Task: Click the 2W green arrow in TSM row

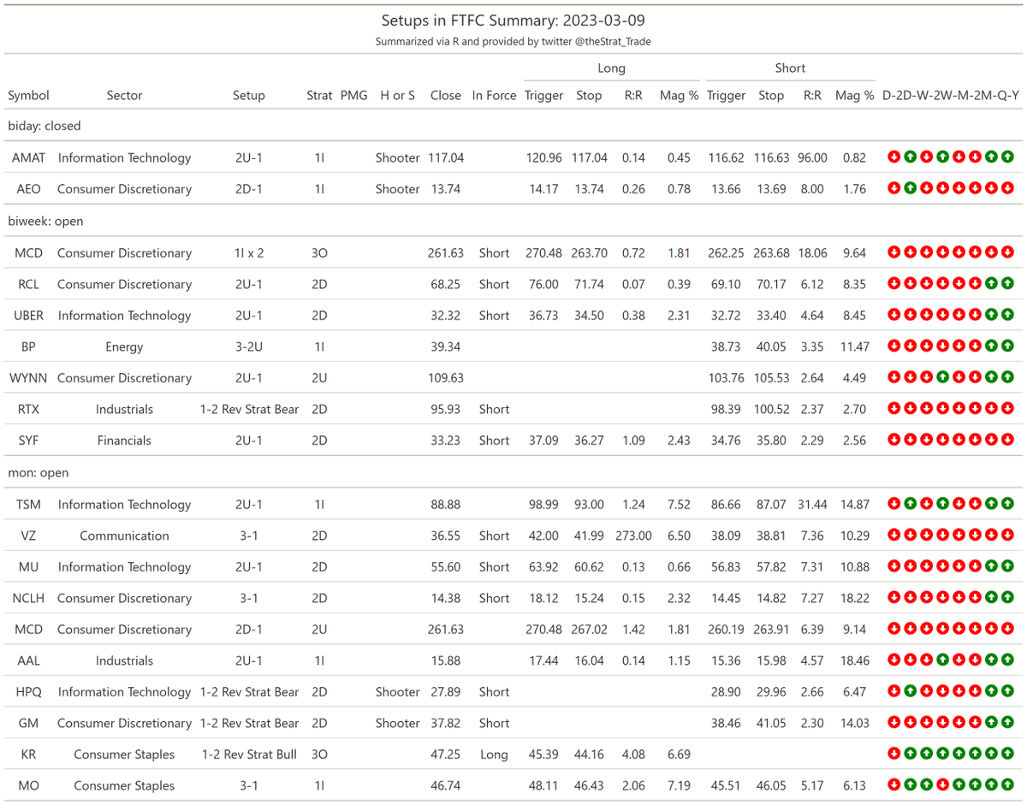Action: (x=942, y=504)
